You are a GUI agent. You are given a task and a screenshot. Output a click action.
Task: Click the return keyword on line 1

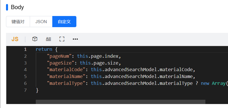[44, 49]
